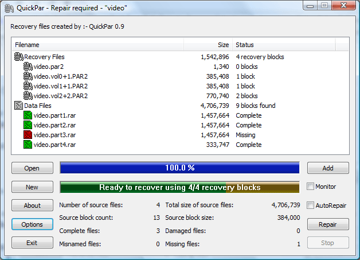Click the QuickPar icon in the title bar

(9, 8)
